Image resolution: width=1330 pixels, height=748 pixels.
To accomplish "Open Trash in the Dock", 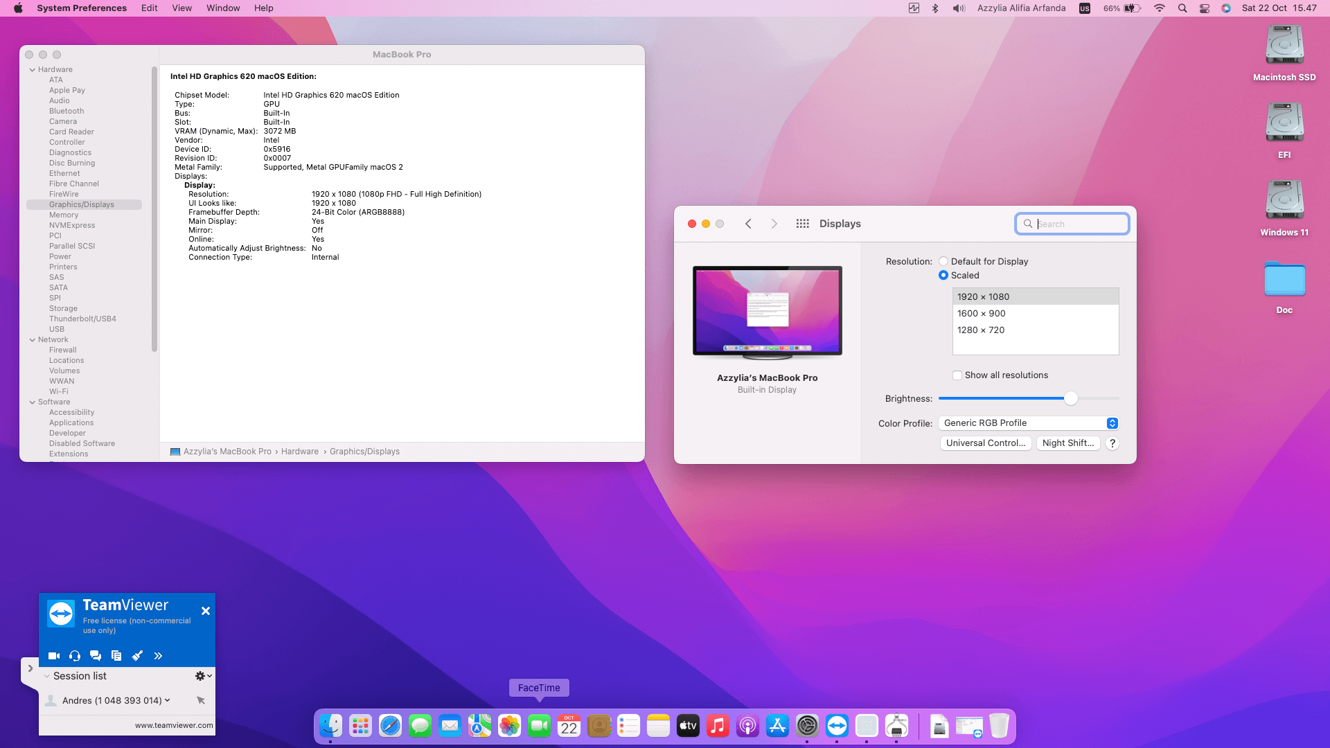I will (x=999, y=726).
